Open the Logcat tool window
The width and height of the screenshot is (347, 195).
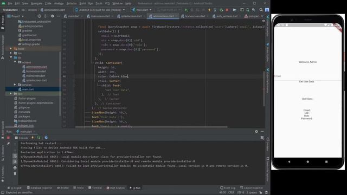(x=15, y=188)
